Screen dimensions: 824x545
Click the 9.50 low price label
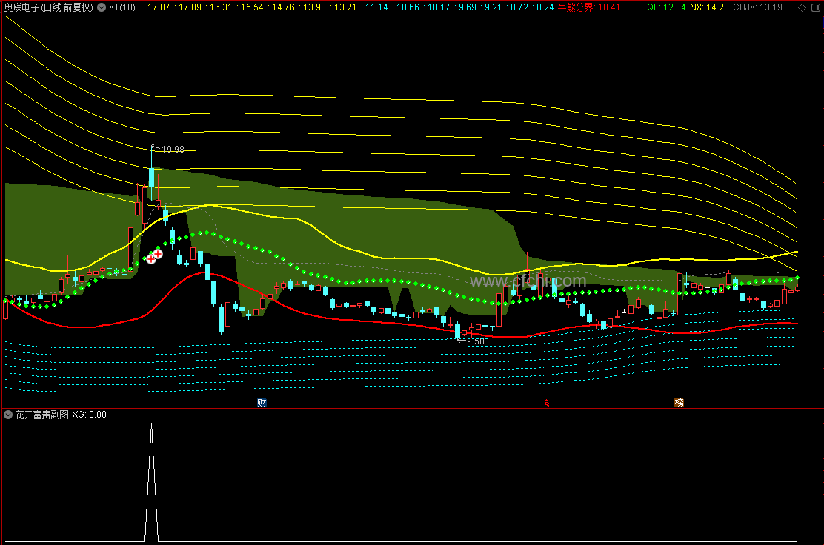[476, 341]
